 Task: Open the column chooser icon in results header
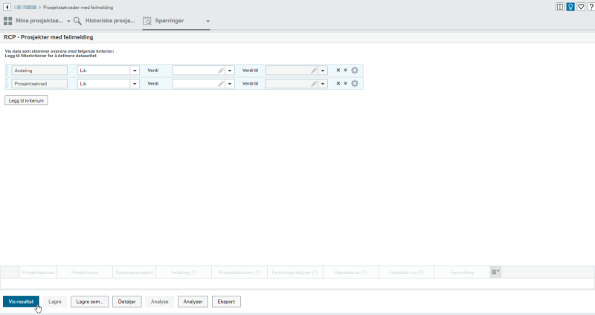pos(495,272)
